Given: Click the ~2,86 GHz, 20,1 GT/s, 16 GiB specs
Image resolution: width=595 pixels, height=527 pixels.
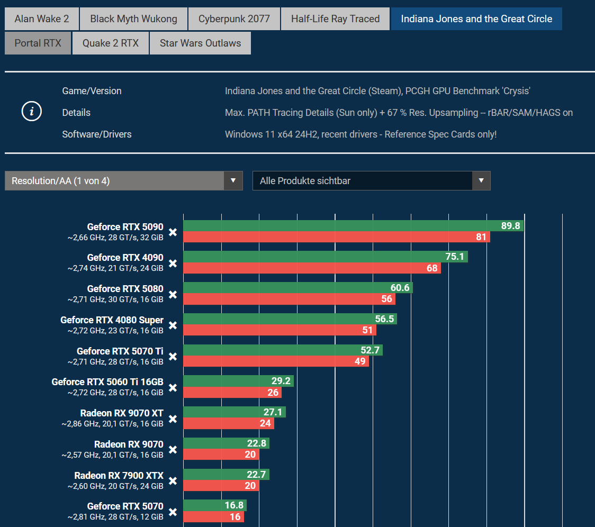Looking at the screenshot, I should pyautogui.click(x=112, y=424).
